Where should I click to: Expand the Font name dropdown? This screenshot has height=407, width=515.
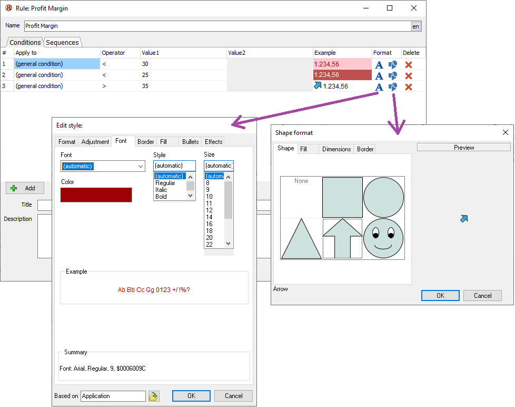(141, 167)
